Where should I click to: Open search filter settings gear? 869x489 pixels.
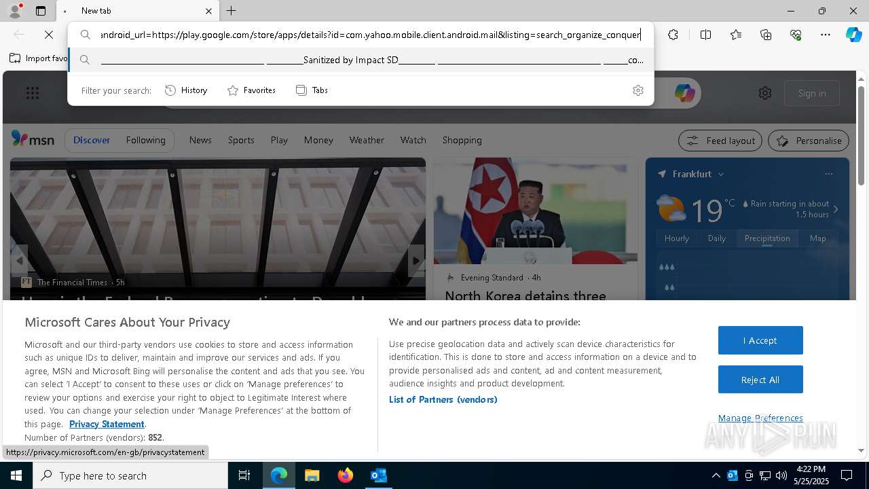tap(638, 90)
